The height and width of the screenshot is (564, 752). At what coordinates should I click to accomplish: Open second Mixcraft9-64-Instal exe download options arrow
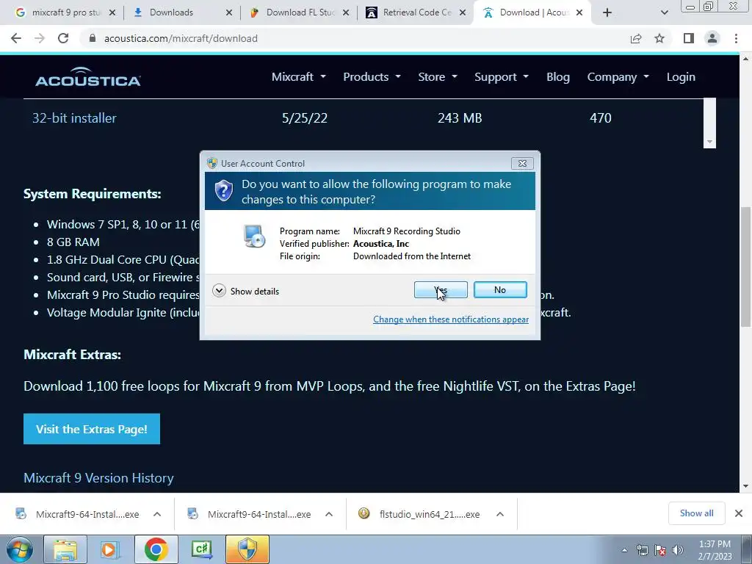(328, 514)
